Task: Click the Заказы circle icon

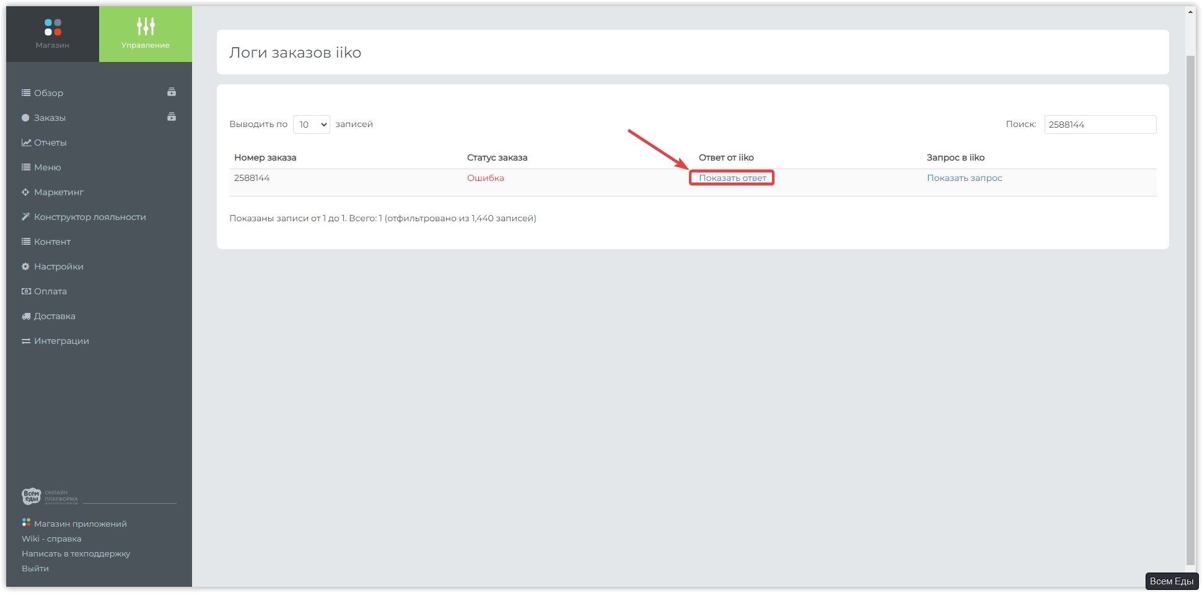Action: (x=25, y=118)
